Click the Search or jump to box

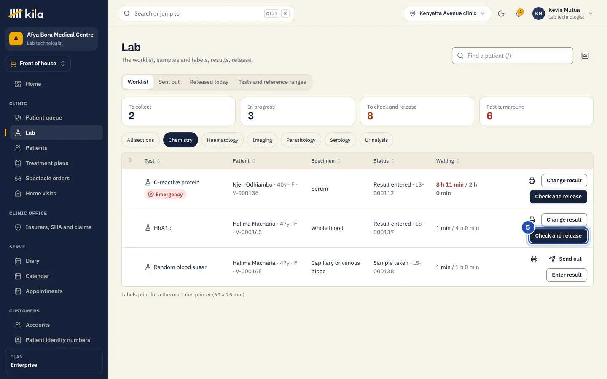click(x=207, y=13)
